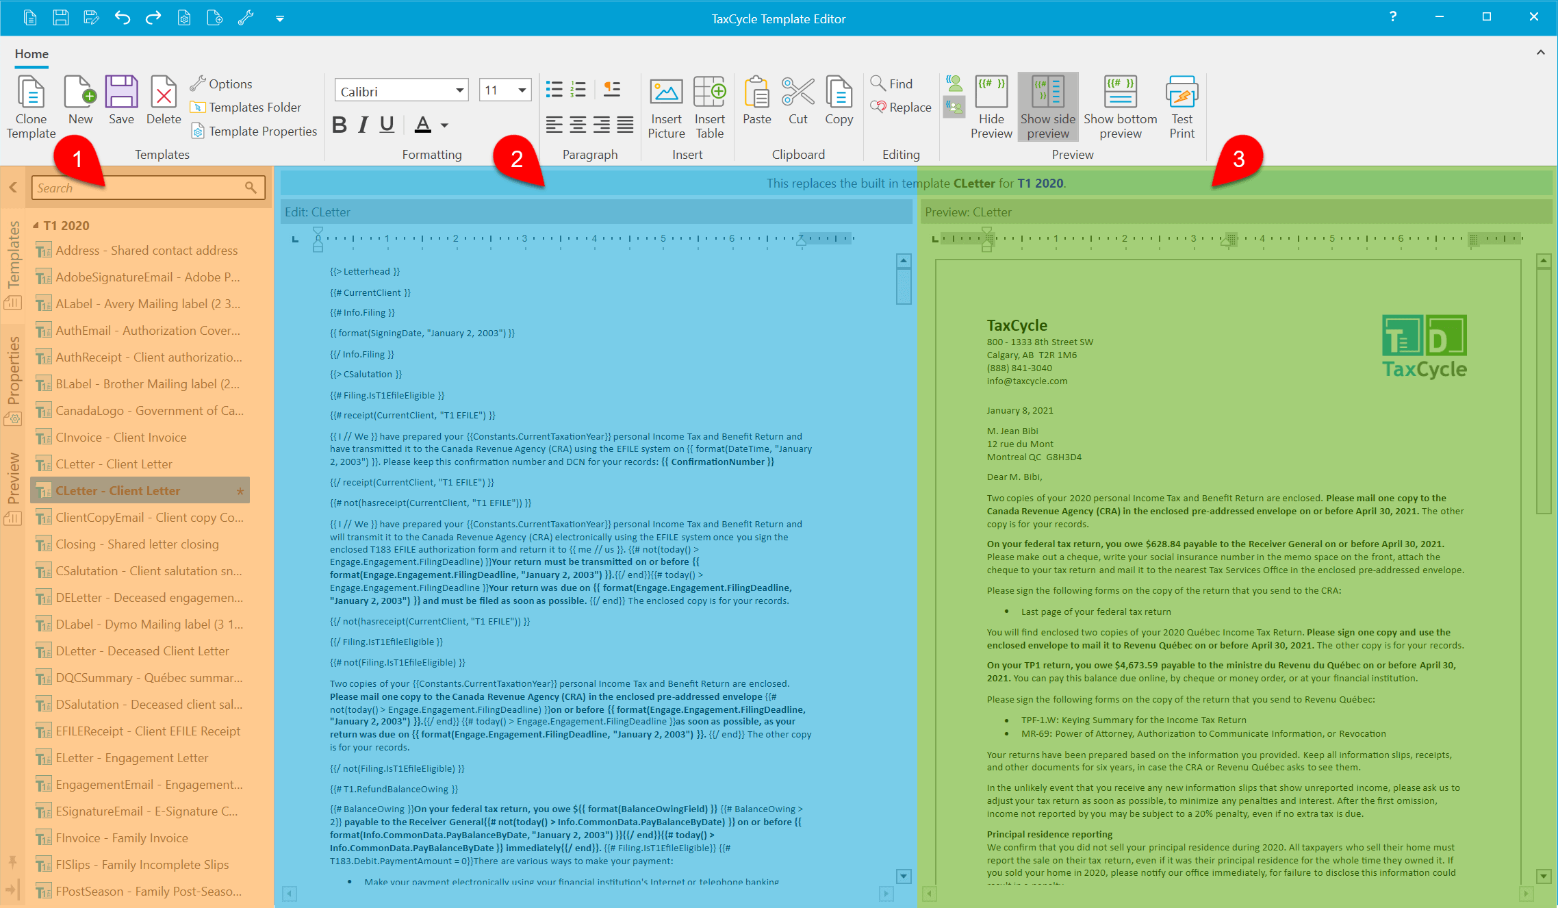
Task: Collapse the left sidebar with arrow
Action: coord(13,187)
